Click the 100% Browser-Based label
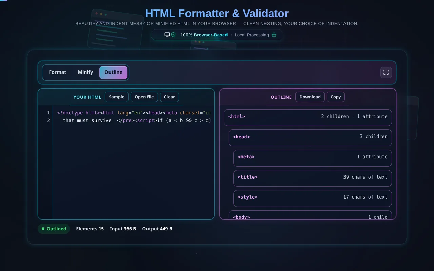Viewport: 434px width, 271px height. (x=204, y=35)
